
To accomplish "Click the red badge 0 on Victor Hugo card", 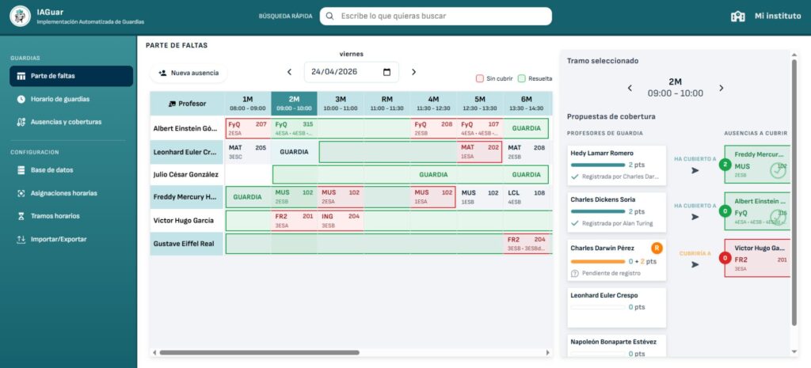I will click(x=725, y=258).
